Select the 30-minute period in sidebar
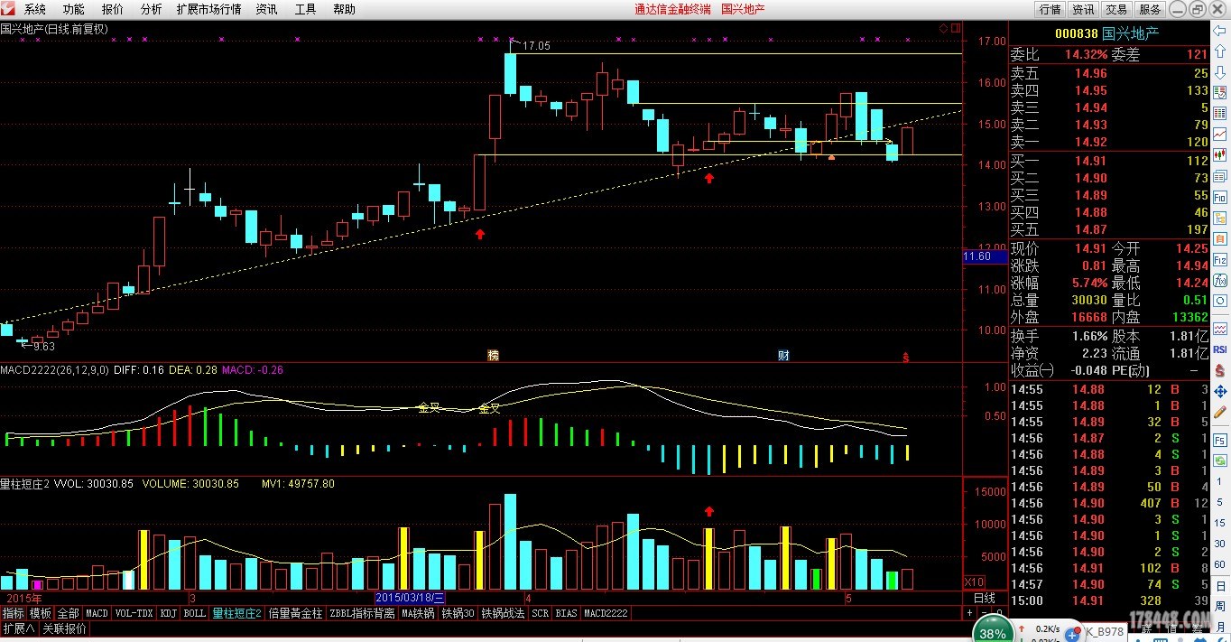The image size is (1231, 642). tap(1219, 544)
